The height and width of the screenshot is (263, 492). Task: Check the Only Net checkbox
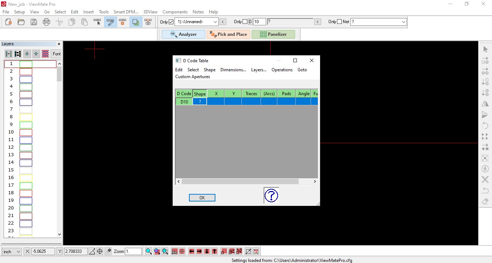(339, 22)
